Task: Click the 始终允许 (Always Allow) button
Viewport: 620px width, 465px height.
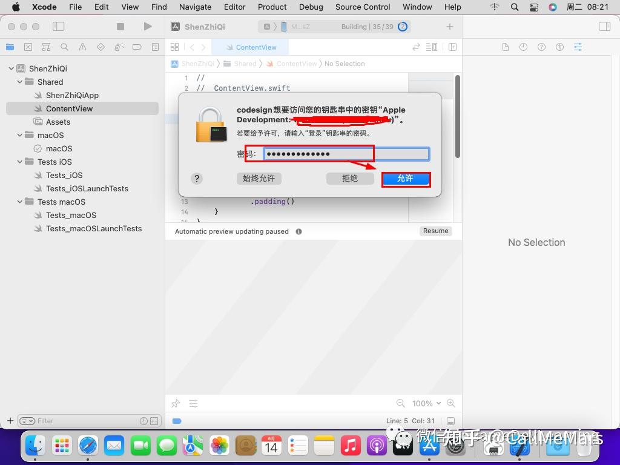Action: tap(259, 179)
